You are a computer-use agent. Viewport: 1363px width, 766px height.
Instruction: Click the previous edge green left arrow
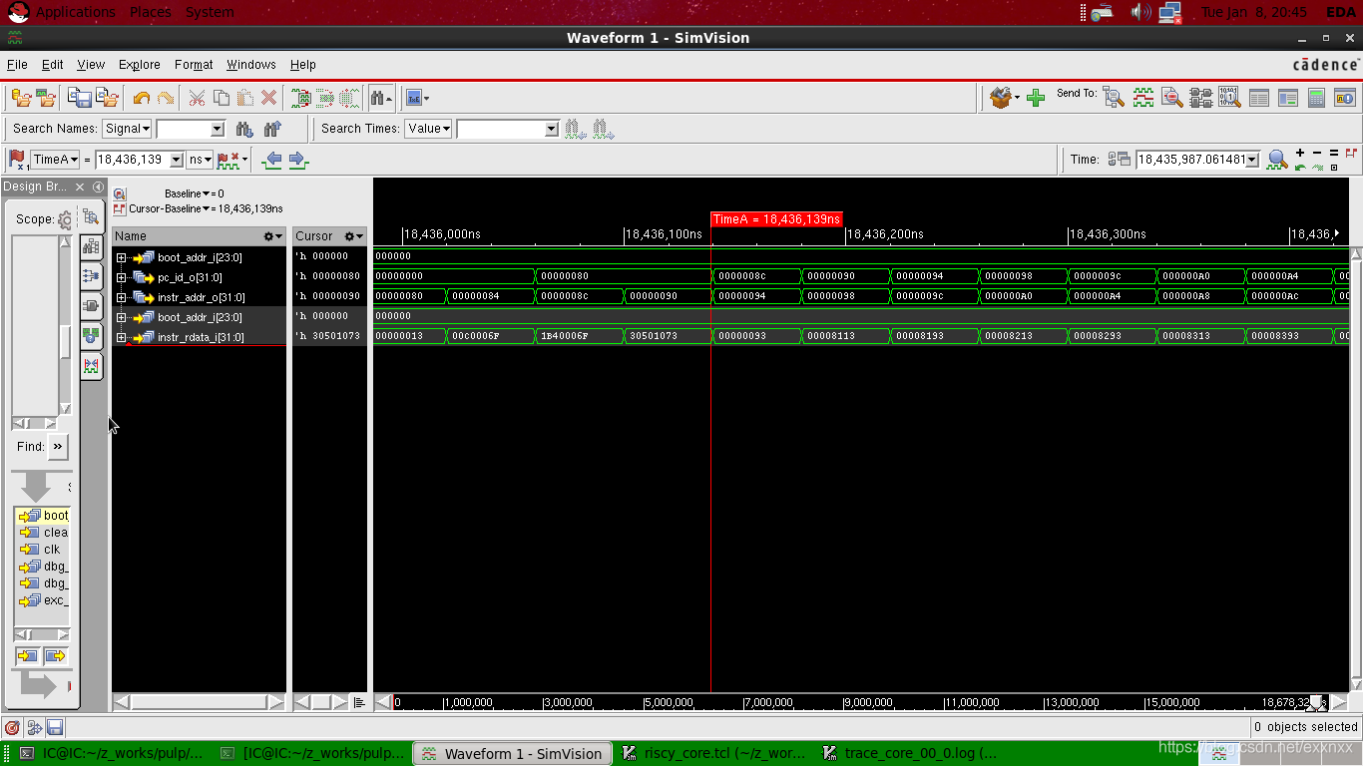tap(271, 160)
